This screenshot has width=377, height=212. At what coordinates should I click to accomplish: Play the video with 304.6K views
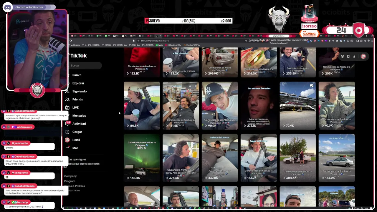[297, 158]
